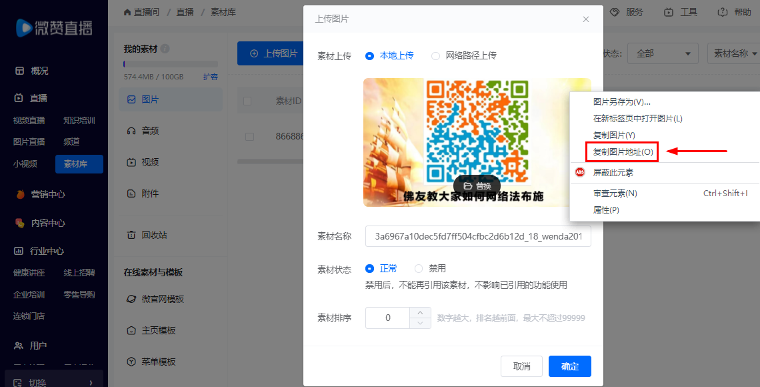
Task: Open 状态 全部 dropdown
Action: pyautogui.click(x=663, y=53)
